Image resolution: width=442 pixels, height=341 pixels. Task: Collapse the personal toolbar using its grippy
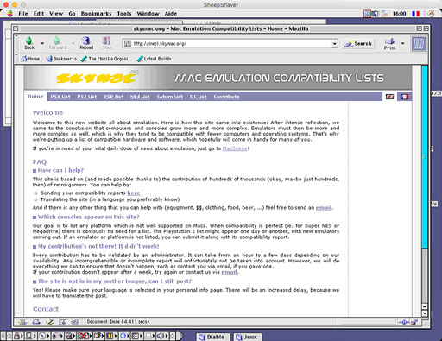16,59
